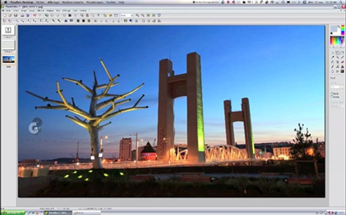Screen dimensions: 346x215
Task: Tick the upper checkbox in tool options
Action: point(332,94)
